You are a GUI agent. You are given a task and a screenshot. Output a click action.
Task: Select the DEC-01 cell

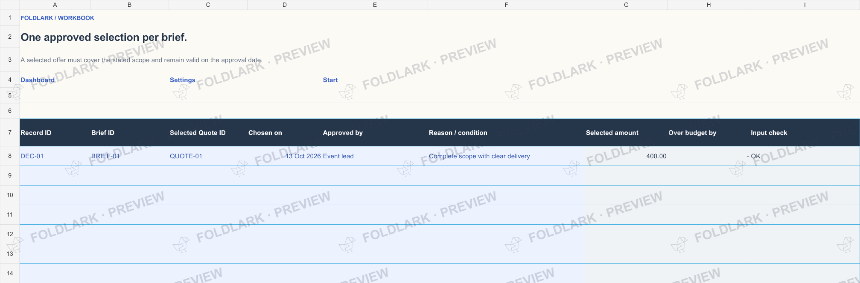55,156
